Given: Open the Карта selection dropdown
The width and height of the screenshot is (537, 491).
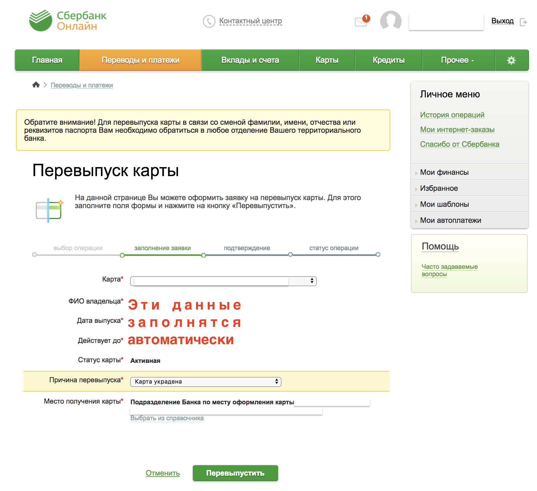Looking at the screenshot, I should coord(223,281).
